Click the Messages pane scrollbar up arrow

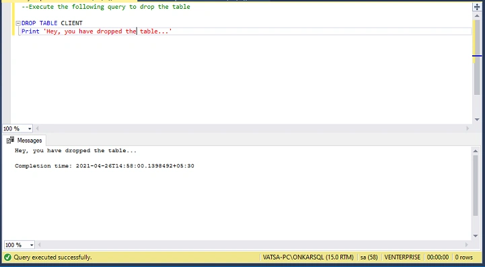pyautogui.click(x=476, y=151)
